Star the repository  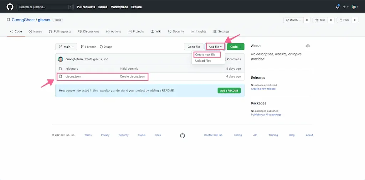coord(320,20)
